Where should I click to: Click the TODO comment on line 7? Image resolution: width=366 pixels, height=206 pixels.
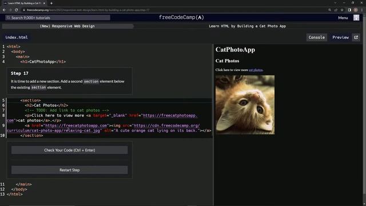(67, 110)
